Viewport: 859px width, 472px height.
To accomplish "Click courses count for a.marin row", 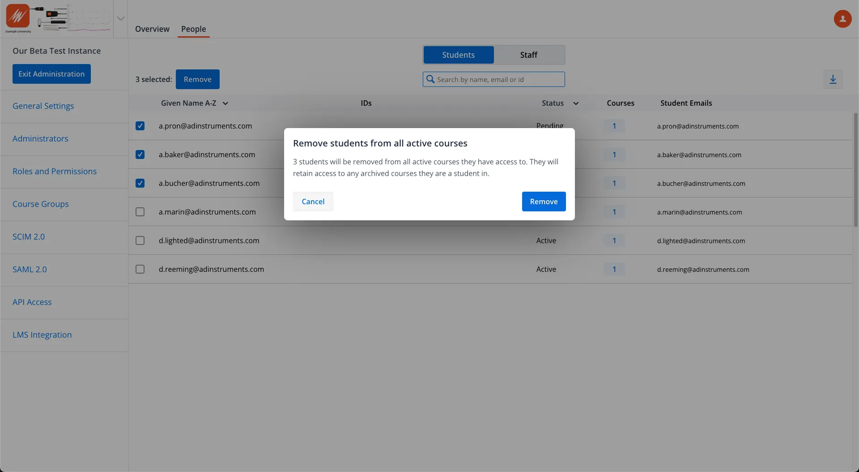I will pos(614,212).
